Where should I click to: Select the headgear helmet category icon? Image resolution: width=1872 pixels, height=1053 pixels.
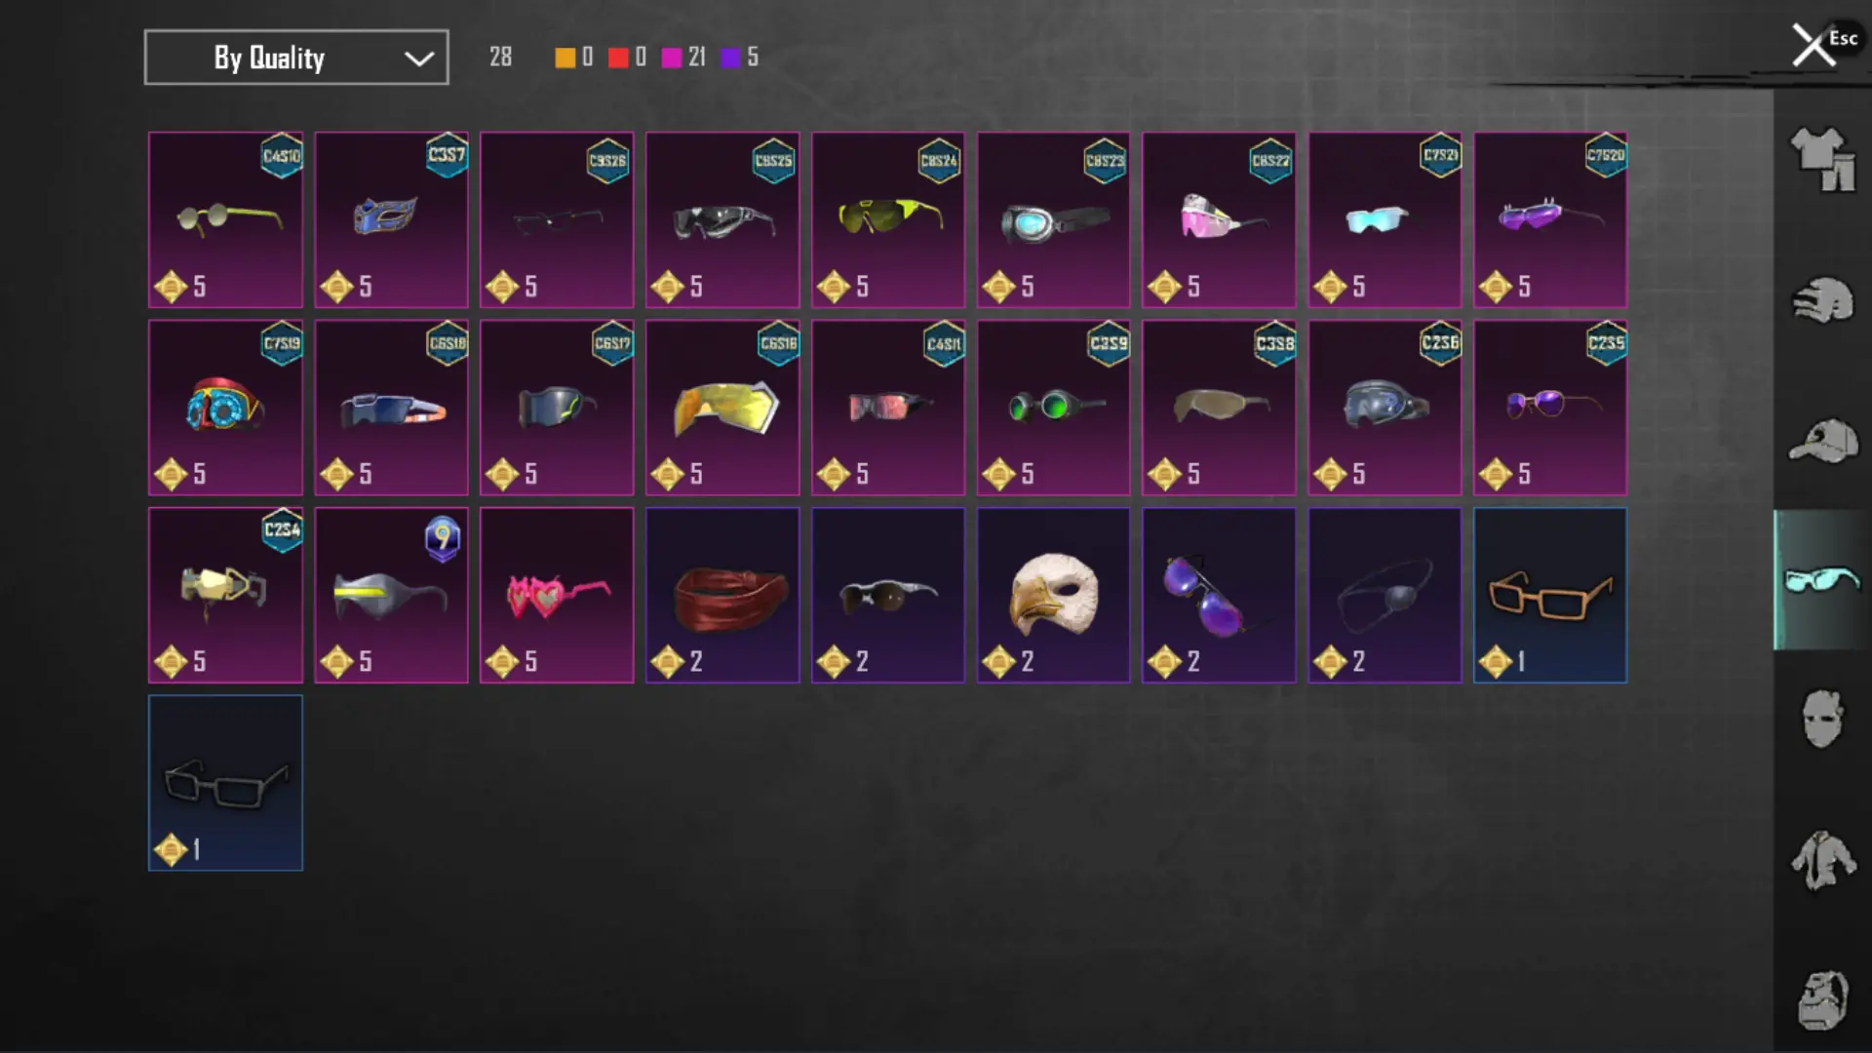click(x=1822, y=300)
